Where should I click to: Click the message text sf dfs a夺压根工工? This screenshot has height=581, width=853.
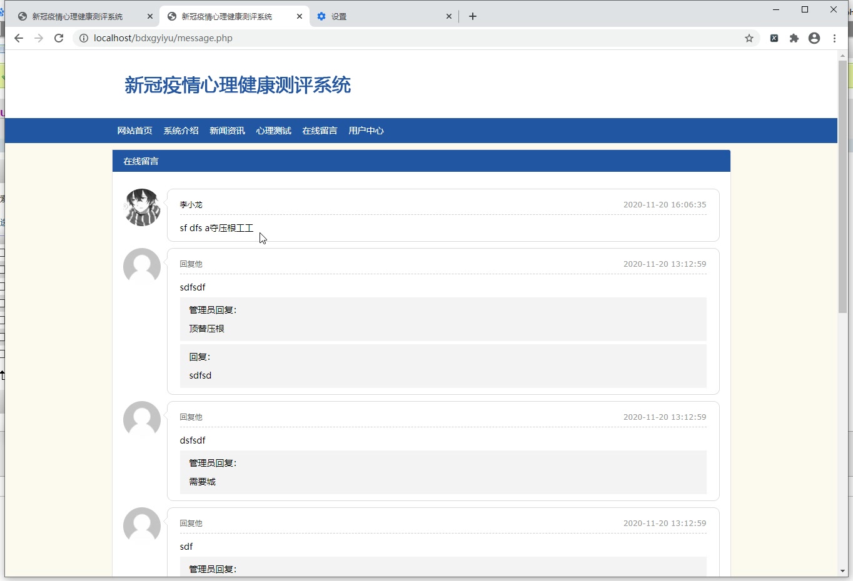(216, 228)
